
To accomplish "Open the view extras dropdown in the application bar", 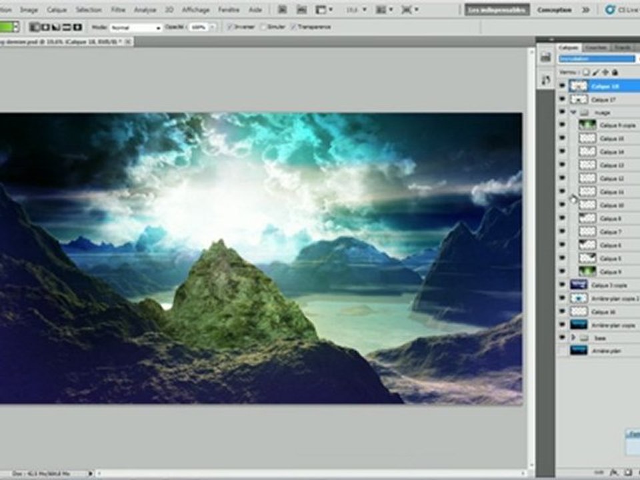I will (325, 10).
